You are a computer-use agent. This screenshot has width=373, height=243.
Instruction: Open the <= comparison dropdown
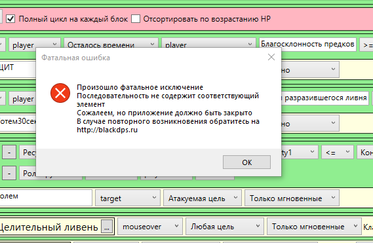point(338,152)
